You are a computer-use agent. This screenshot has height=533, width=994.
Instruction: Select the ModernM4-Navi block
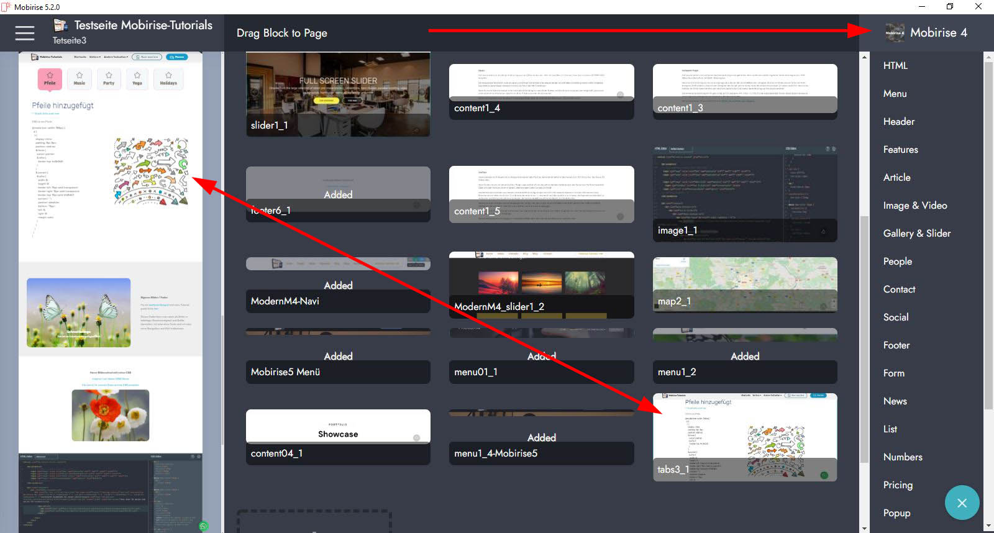tap(338, 285)
